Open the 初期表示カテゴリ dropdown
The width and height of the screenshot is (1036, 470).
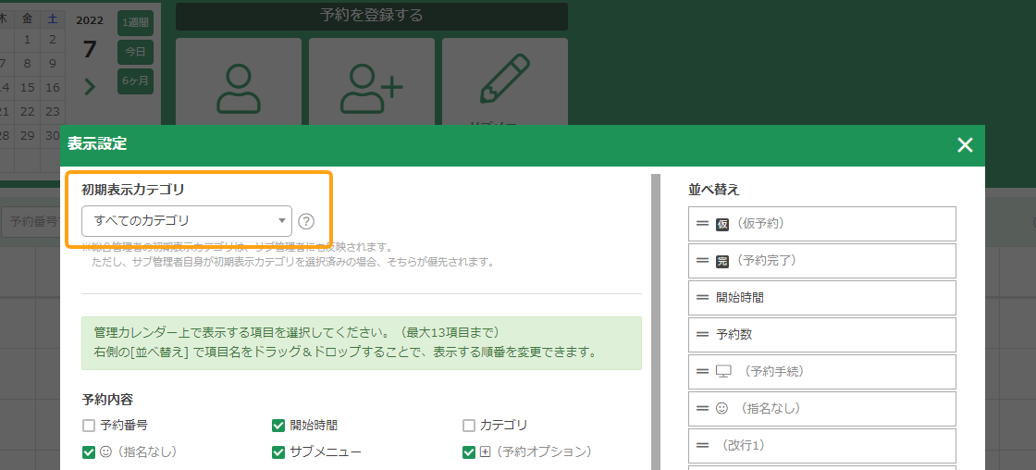pos(187,221)
